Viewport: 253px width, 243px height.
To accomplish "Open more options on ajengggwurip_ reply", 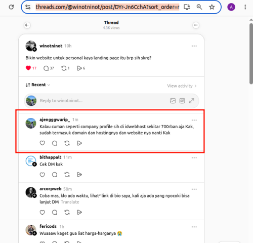I will pyautogui.click(x=194, y=120).
